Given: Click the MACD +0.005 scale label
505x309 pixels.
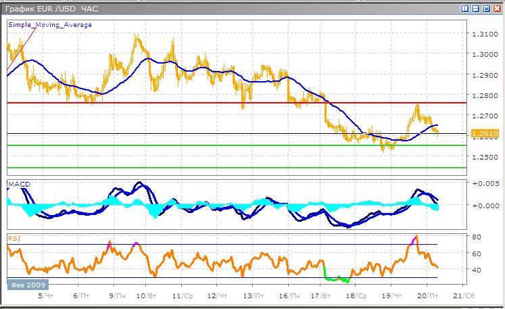Looking at the screenshot, I should point(485,183).
